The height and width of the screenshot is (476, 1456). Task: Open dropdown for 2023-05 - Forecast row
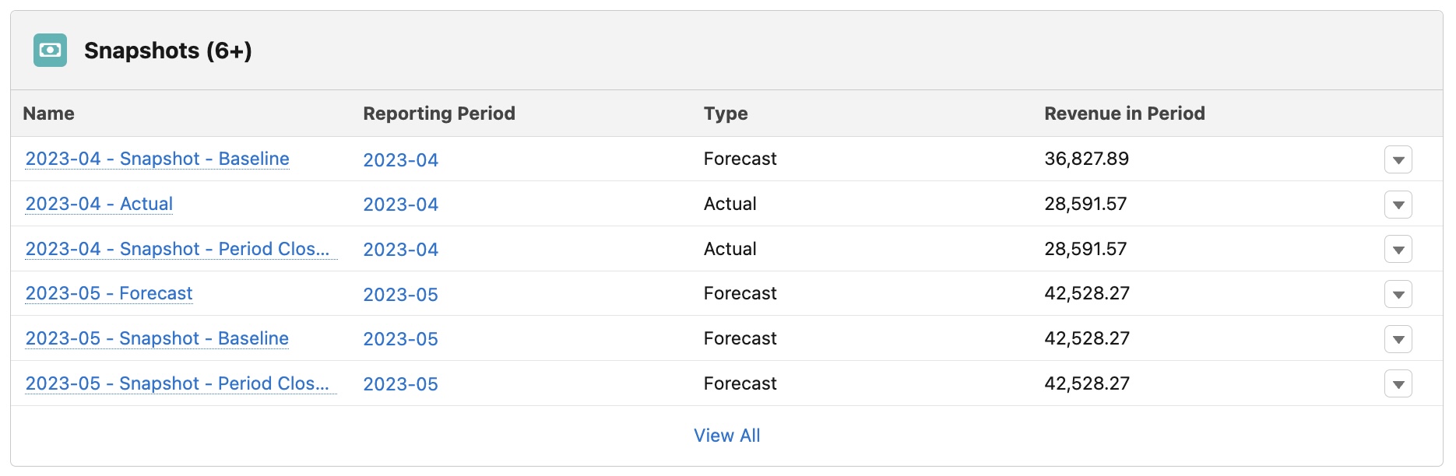point(1398,294)
